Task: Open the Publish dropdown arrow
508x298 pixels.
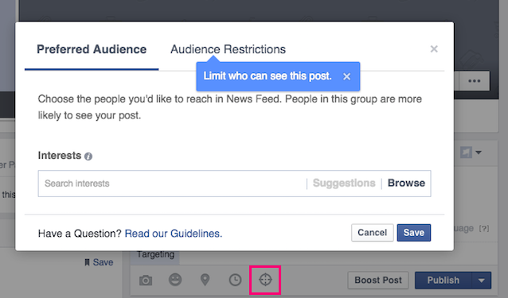Action: point(482,281)
